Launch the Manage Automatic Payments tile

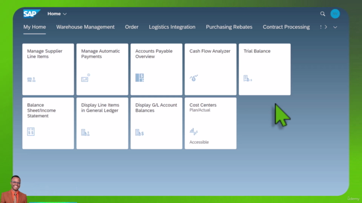coord(102,69)
